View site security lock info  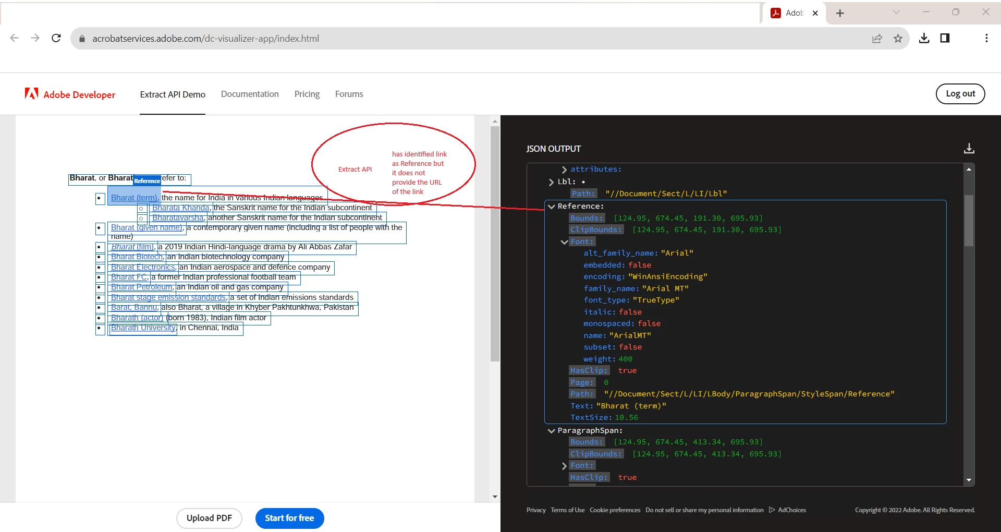coord(82,39)
